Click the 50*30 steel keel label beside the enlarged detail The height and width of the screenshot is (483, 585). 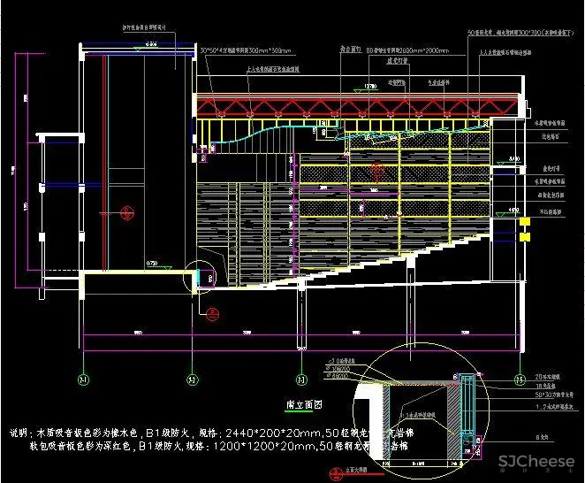point(554,395)
